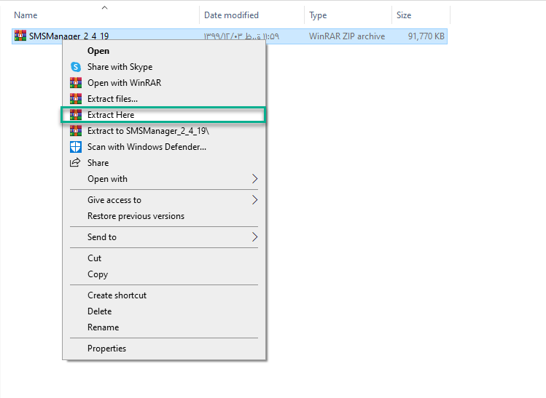This screenshot has height=398, width=546.
Task: Expand the Send to submenu arrow
Action: (x=254, y=237)
